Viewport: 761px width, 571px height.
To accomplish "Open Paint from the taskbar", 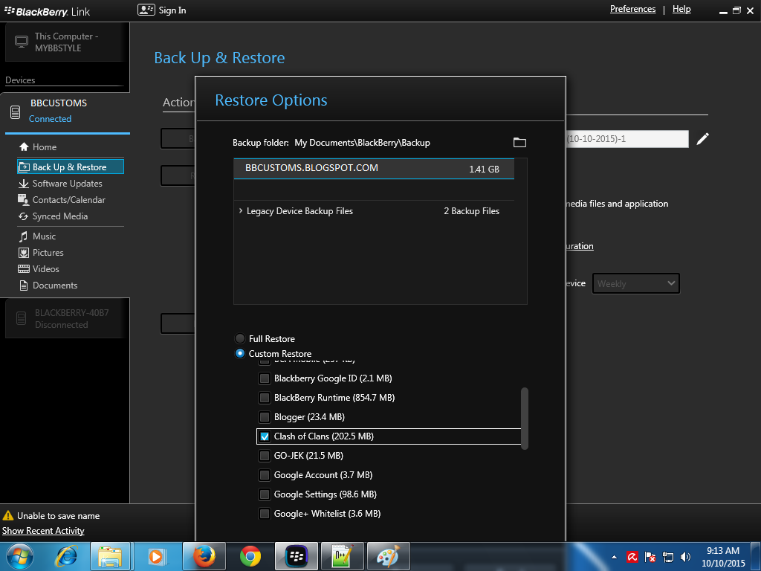I will tap(388, 556).
